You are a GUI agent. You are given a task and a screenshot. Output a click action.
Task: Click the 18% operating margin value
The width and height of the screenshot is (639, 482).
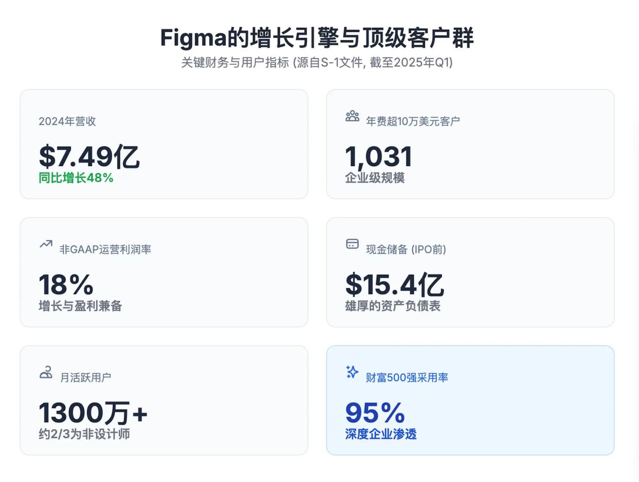[66, 285]
